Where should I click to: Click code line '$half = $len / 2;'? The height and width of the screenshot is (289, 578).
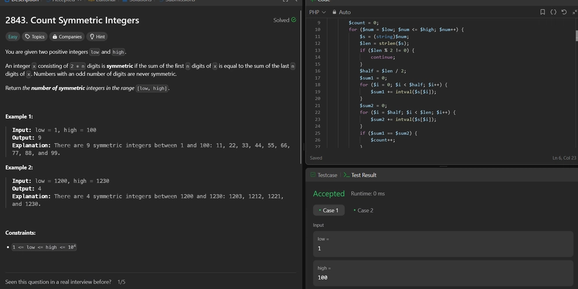383,71
